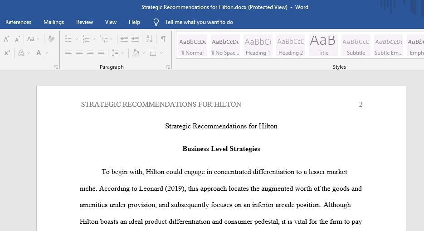
Task: Apply the Heading 2 style
Action: coord(291,45)
